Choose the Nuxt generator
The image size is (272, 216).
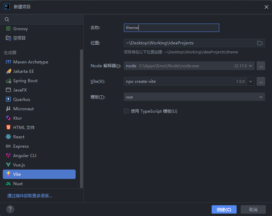coord(39,184)
